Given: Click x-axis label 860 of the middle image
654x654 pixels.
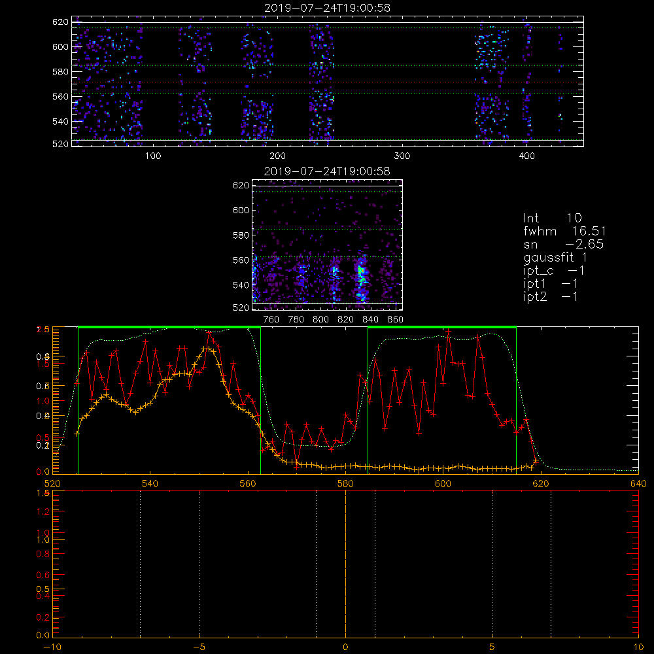Looking at the screenshot, I should point(396,320).
